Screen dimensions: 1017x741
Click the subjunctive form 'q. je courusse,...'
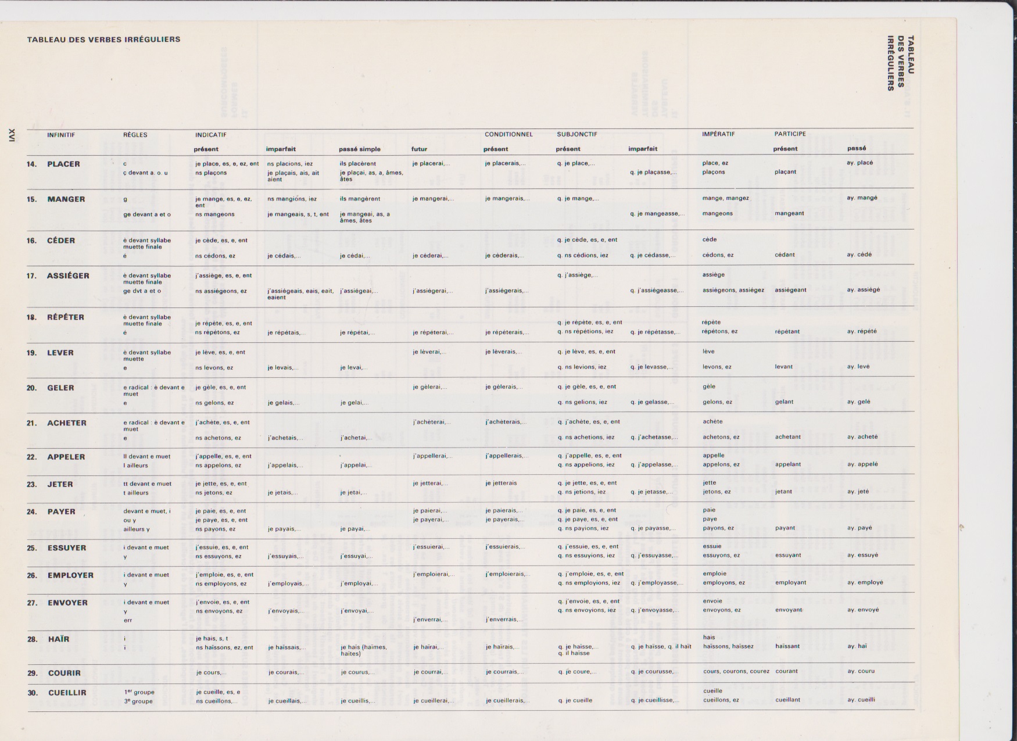[655, 672]
